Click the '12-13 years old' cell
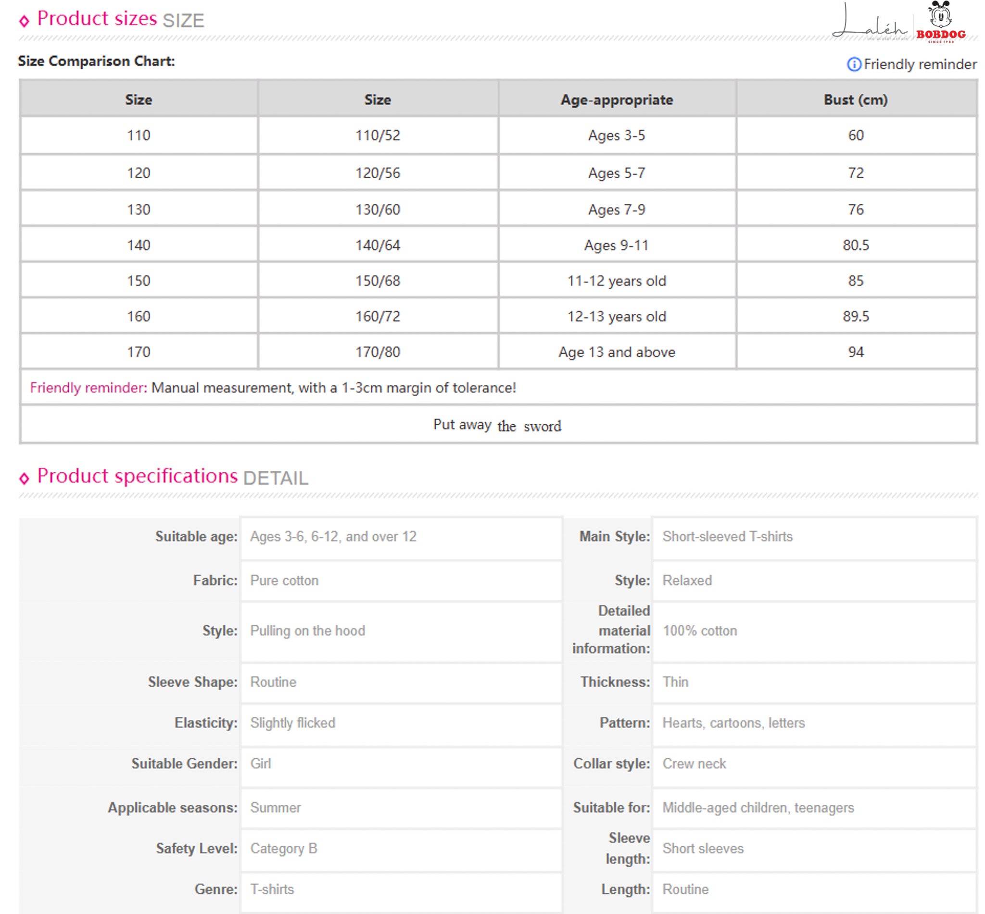 pos(617,316)
